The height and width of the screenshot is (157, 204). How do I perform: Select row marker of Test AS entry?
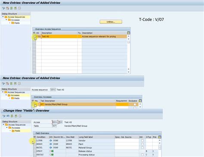(x=34, y=37)
